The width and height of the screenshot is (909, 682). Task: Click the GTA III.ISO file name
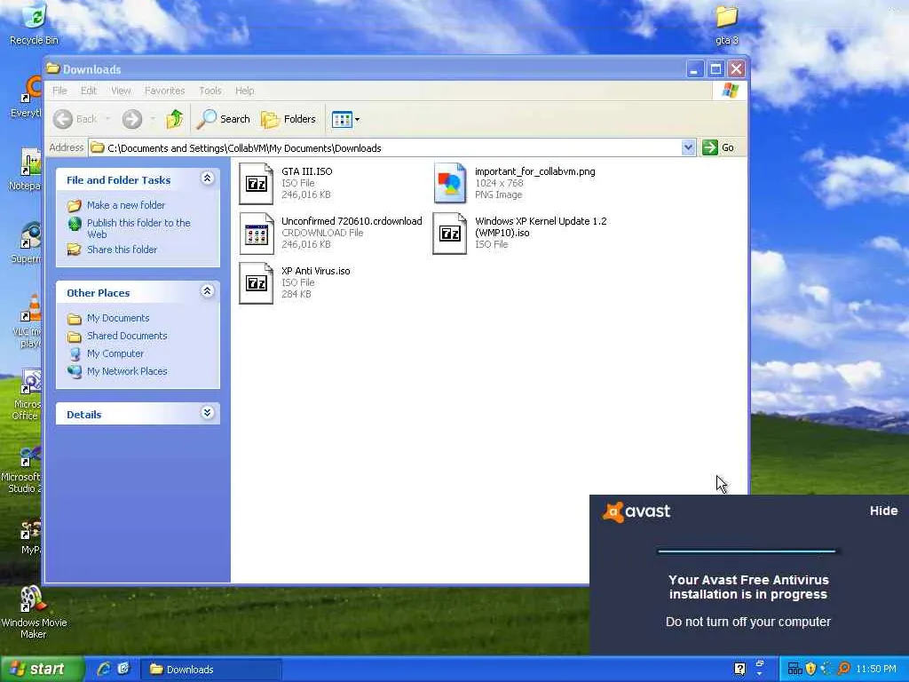pos(306,171)
